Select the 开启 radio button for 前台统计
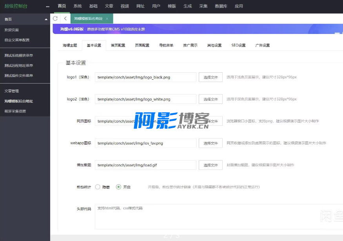Screen dimensions: 343x241 [x=118, y=187]
